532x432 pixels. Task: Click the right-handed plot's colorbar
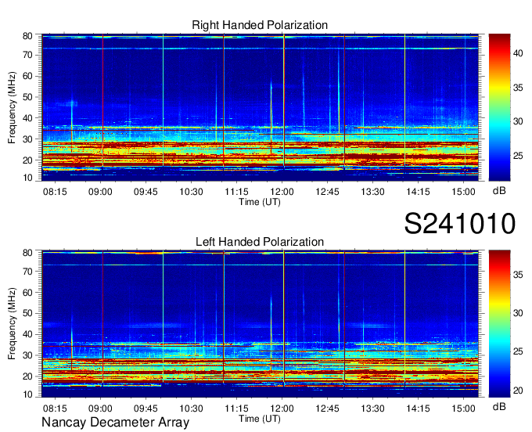point(499,107)
